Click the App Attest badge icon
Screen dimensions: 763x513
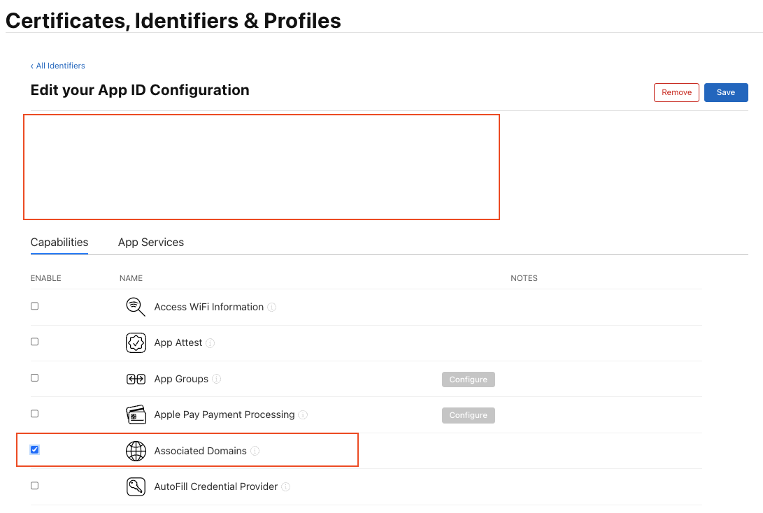point(136,342)
